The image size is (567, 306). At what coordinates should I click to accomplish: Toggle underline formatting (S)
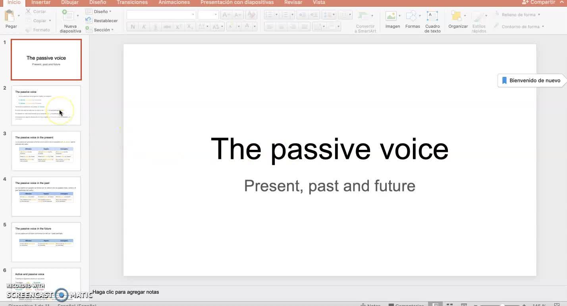click(155, 27)
